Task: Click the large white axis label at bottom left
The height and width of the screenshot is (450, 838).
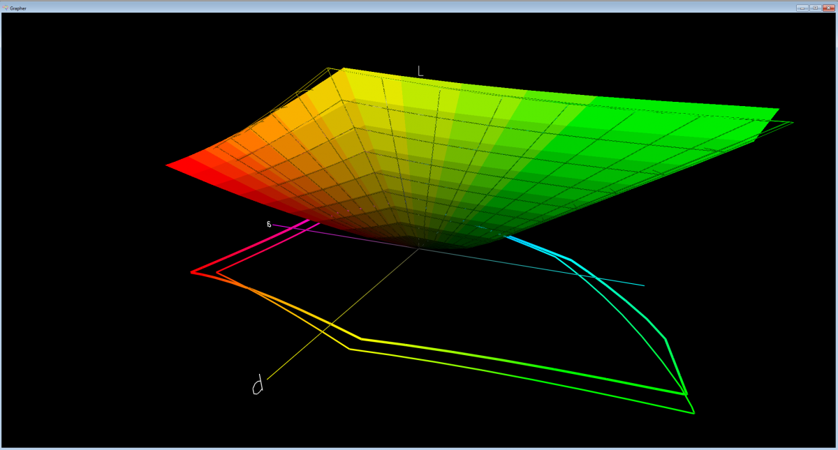Action: point(258,386)
